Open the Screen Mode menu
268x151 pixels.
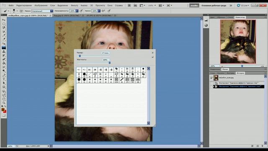(x=169, y=5)
